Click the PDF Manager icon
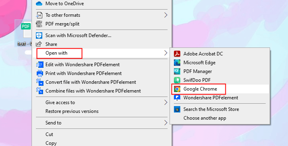288x146 pixels. (x=177, y=71)
